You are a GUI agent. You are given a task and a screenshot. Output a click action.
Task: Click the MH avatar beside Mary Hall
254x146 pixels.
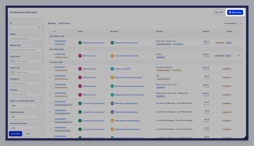click(x=112, y=56)
